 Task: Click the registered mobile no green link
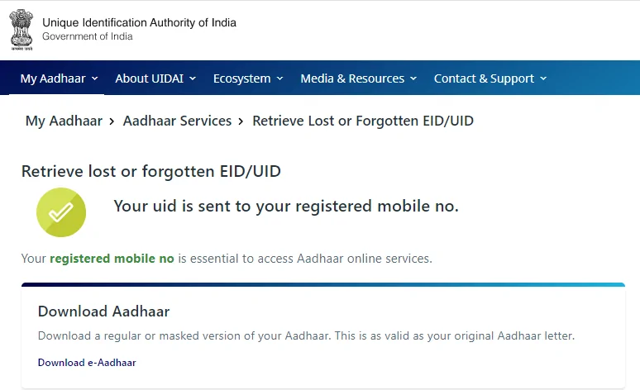112,259
